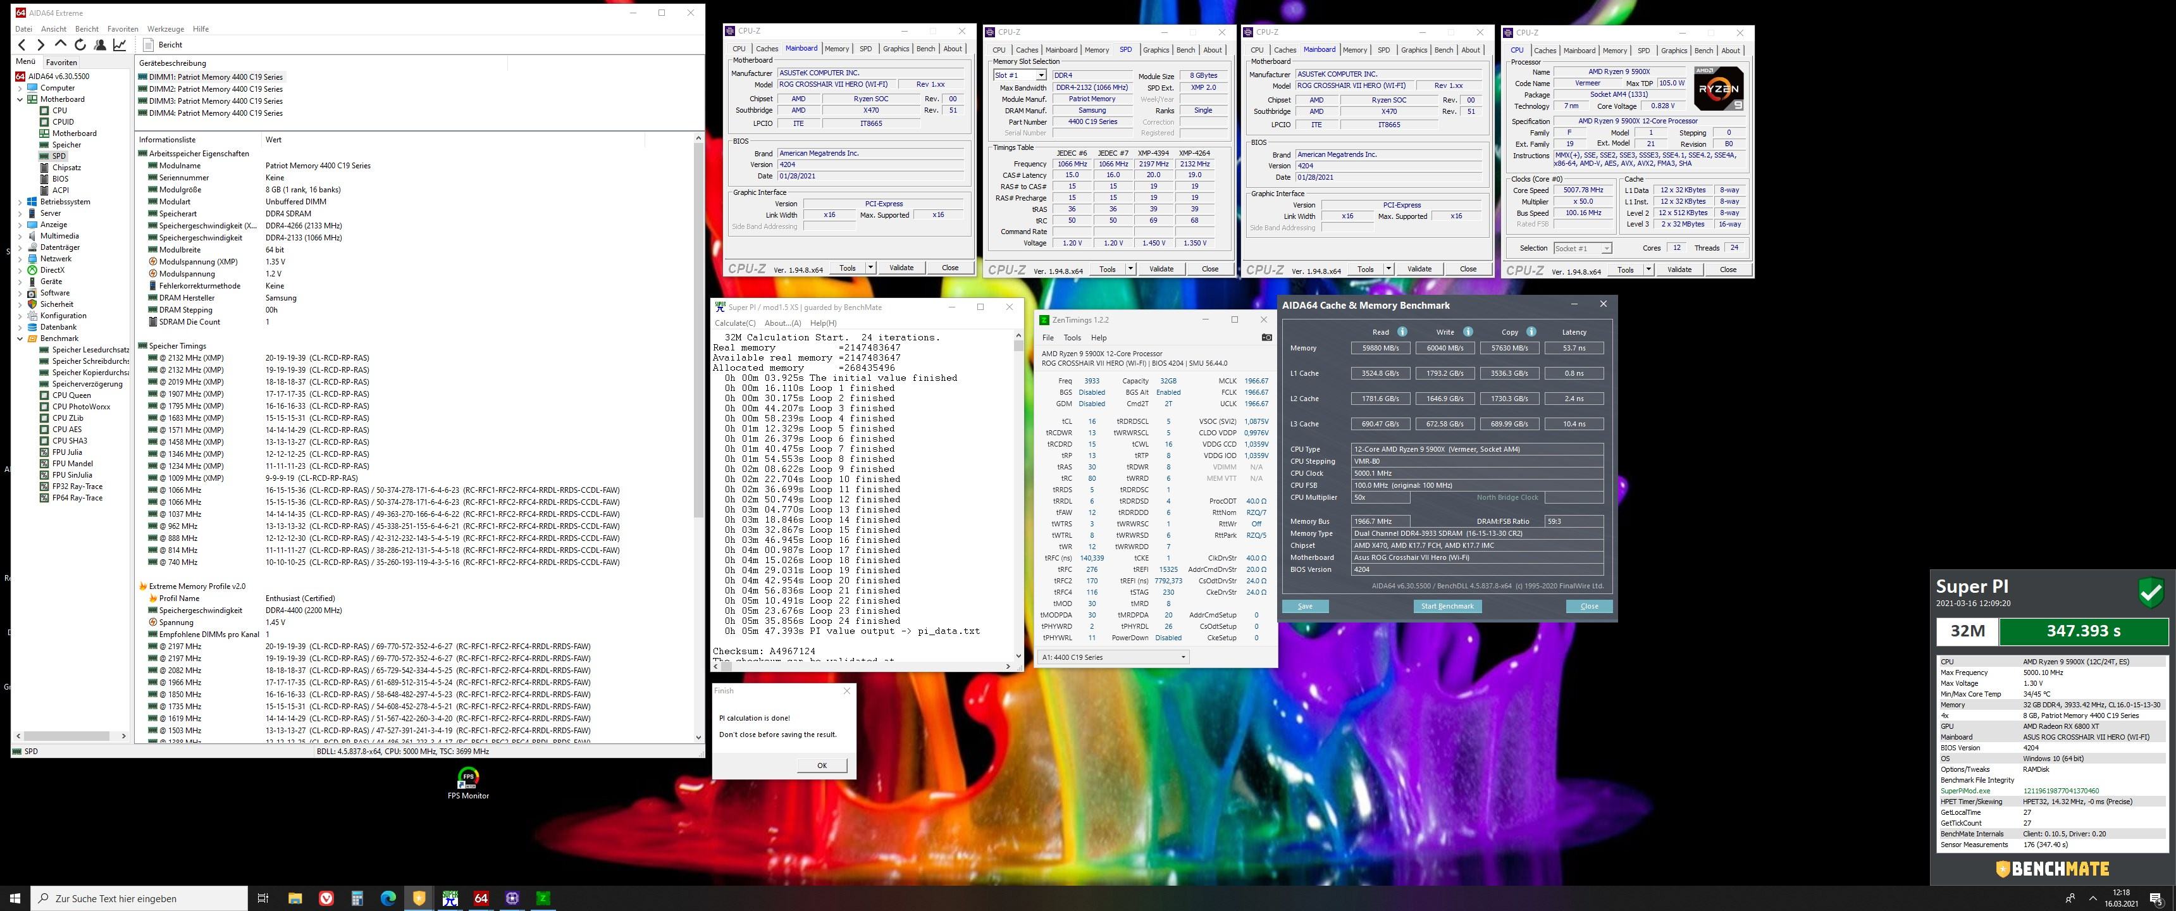Viewport: 2176px width, 911px height.
Task: Switch to Super PI taskbar icon
Action: [x=450, y=898]
